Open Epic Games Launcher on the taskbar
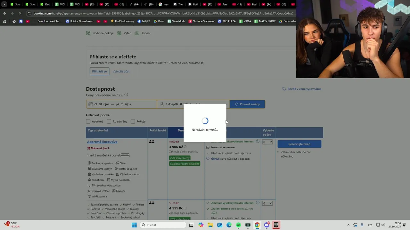The height and width of the screenshot is (230, 410). pos(276,225)
